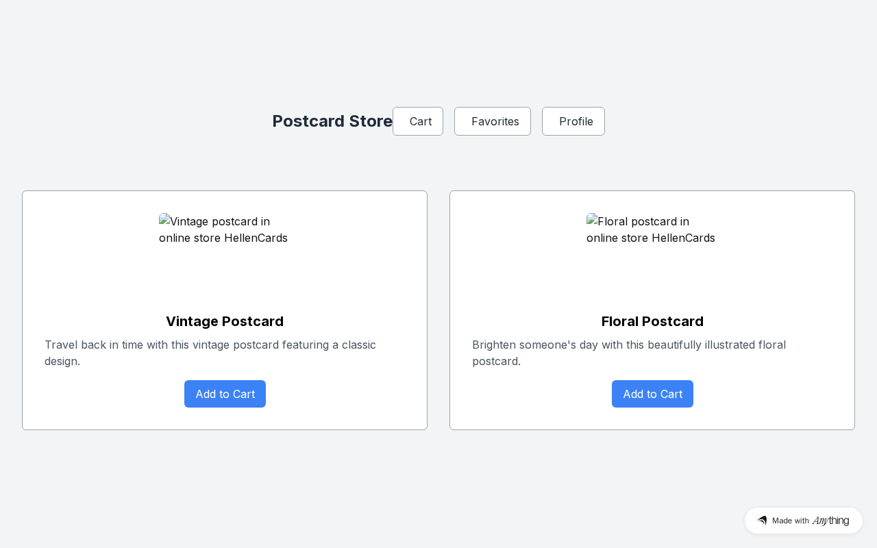Screen dimensions: 877x548
Task: Click the Vintage Postcard title
Action: click(225, 321)
